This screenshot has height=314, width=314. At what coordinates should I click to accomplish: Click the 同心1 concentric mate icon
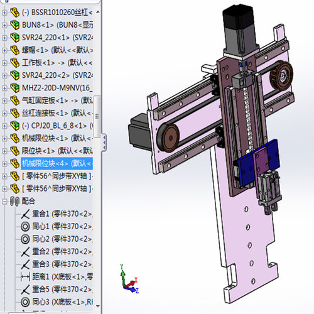coord(25,227)
